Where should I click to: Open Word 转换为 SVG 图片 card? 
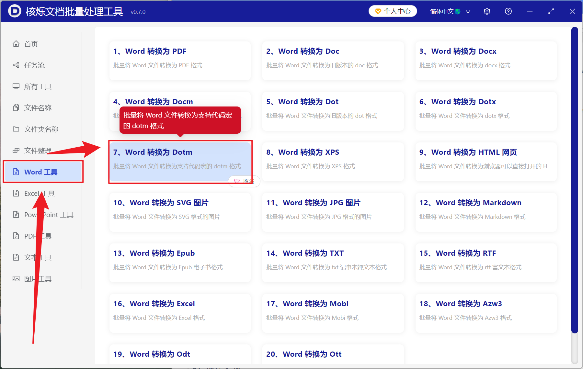[180, 212]
